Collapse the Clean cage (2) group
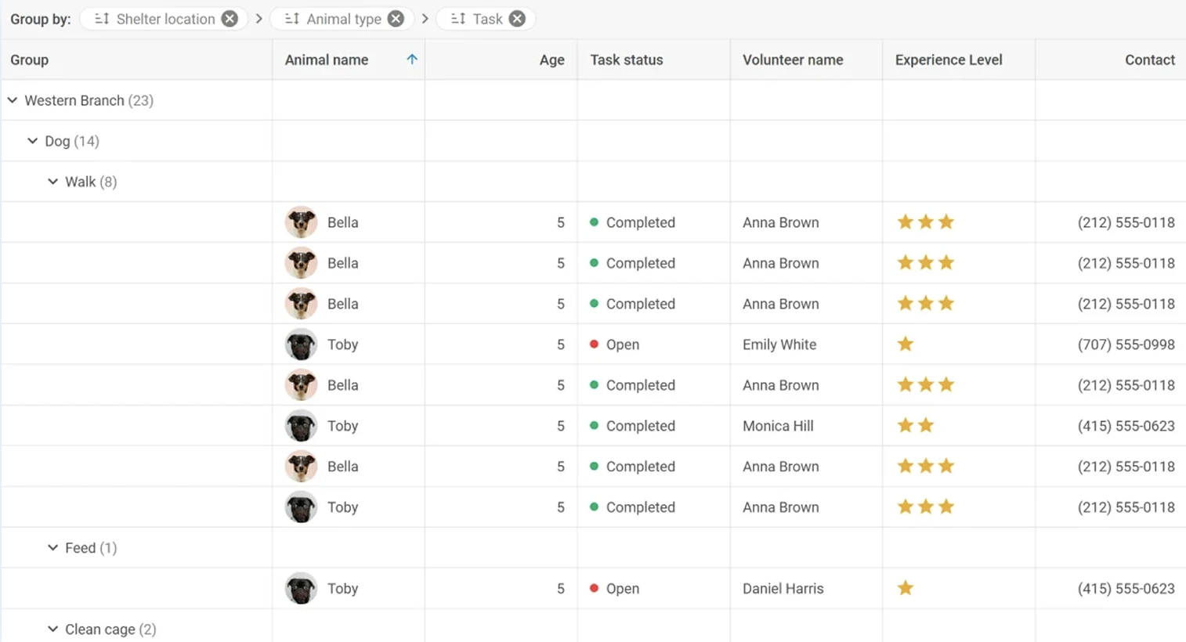The image size is (1186, 642). pos(52,629)
